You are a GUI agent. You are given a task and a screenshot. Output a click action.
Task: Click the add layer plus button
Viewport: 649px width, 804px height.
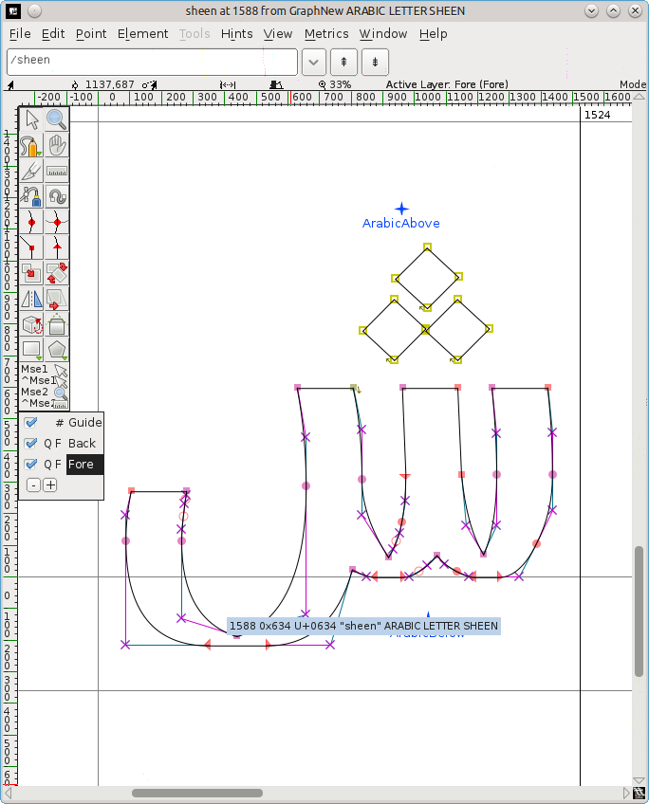50,485
